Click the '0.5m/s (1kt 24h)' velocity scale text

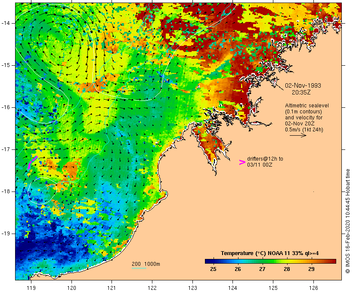[x=304, y=130]
